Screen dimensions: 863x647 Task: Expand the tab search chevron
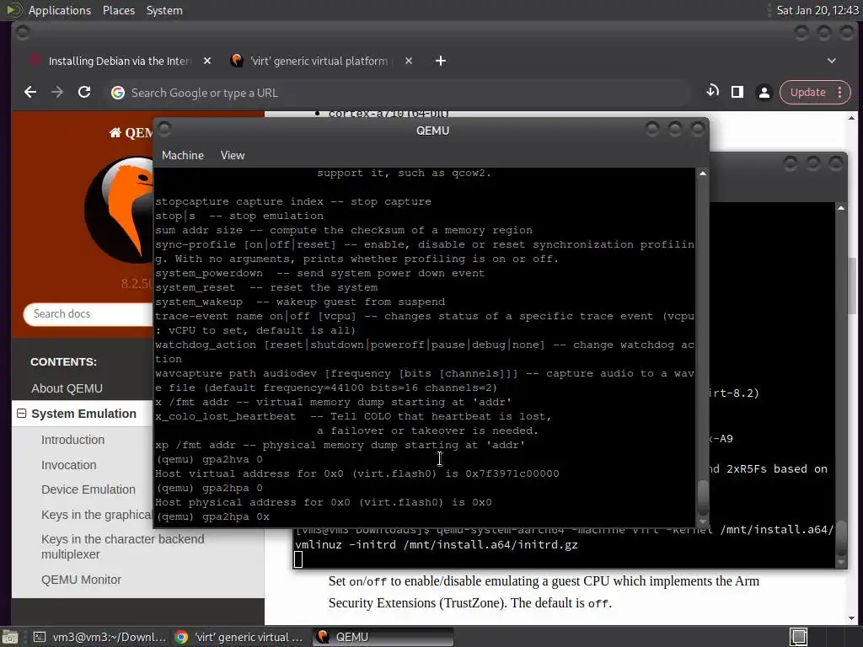832,61
